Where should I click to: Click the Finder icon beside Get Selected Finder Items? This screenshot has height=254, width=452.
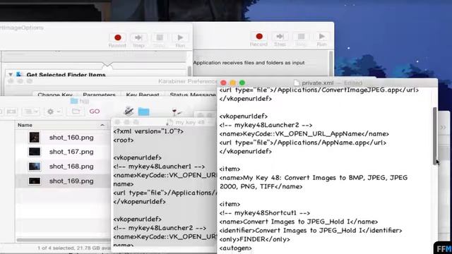pos(19,74)
